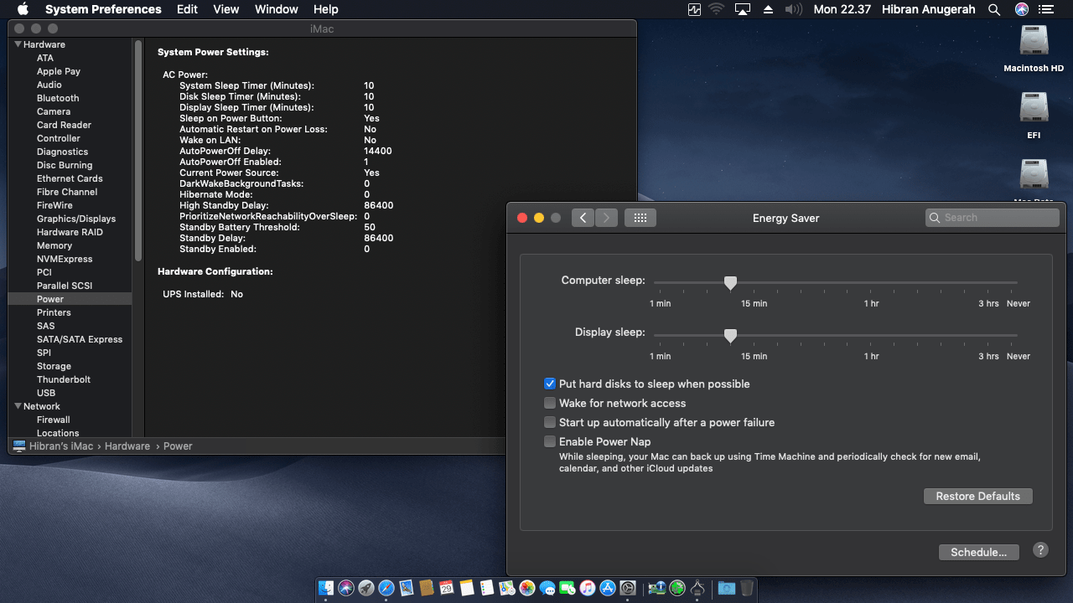Open Hibran Anugerah user menu
1073x603 pixels.
[929, 9]
